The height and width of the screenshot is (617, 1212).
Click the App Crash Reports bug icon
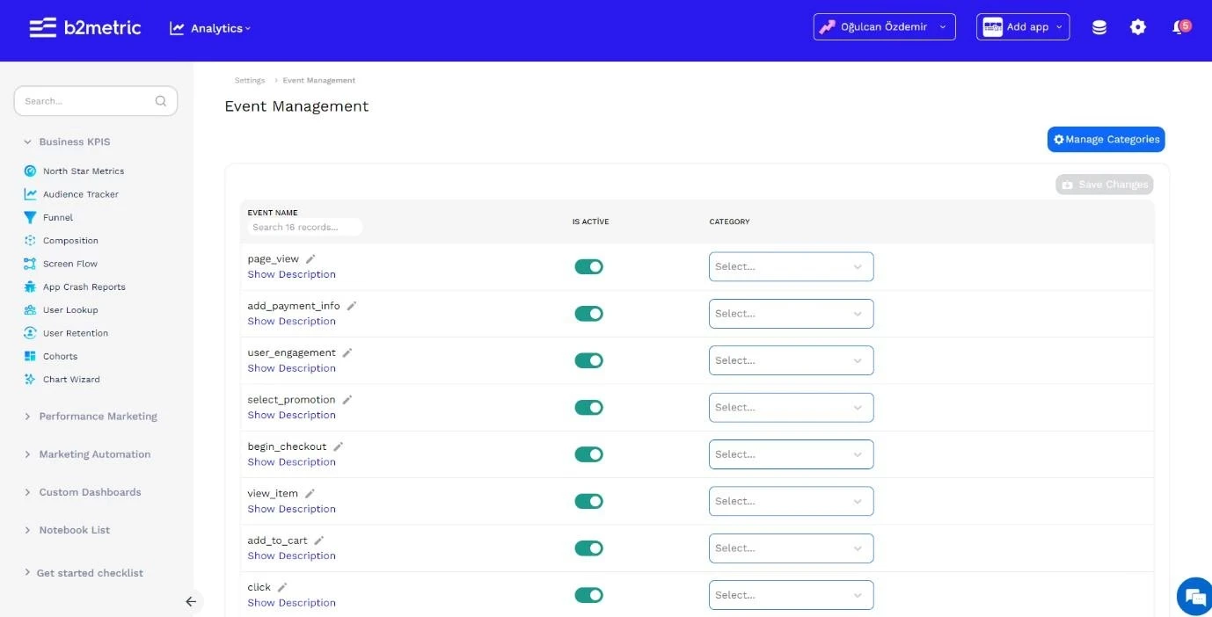click(30, 287)
